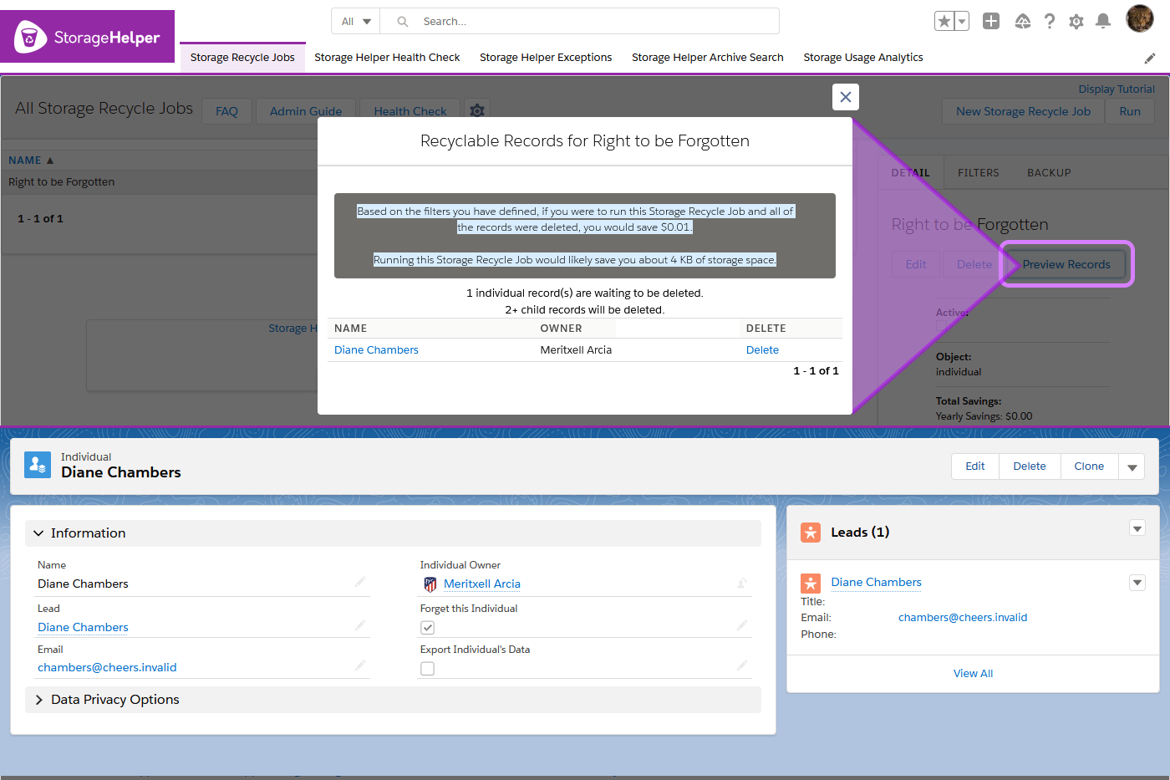Screen dimensions: 1170x780
Task: Click the Leads related list icon
Action: (811, 533)
